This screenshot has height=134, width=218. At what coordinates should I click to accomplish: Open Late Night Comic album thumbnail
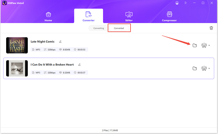click(17, 45)
